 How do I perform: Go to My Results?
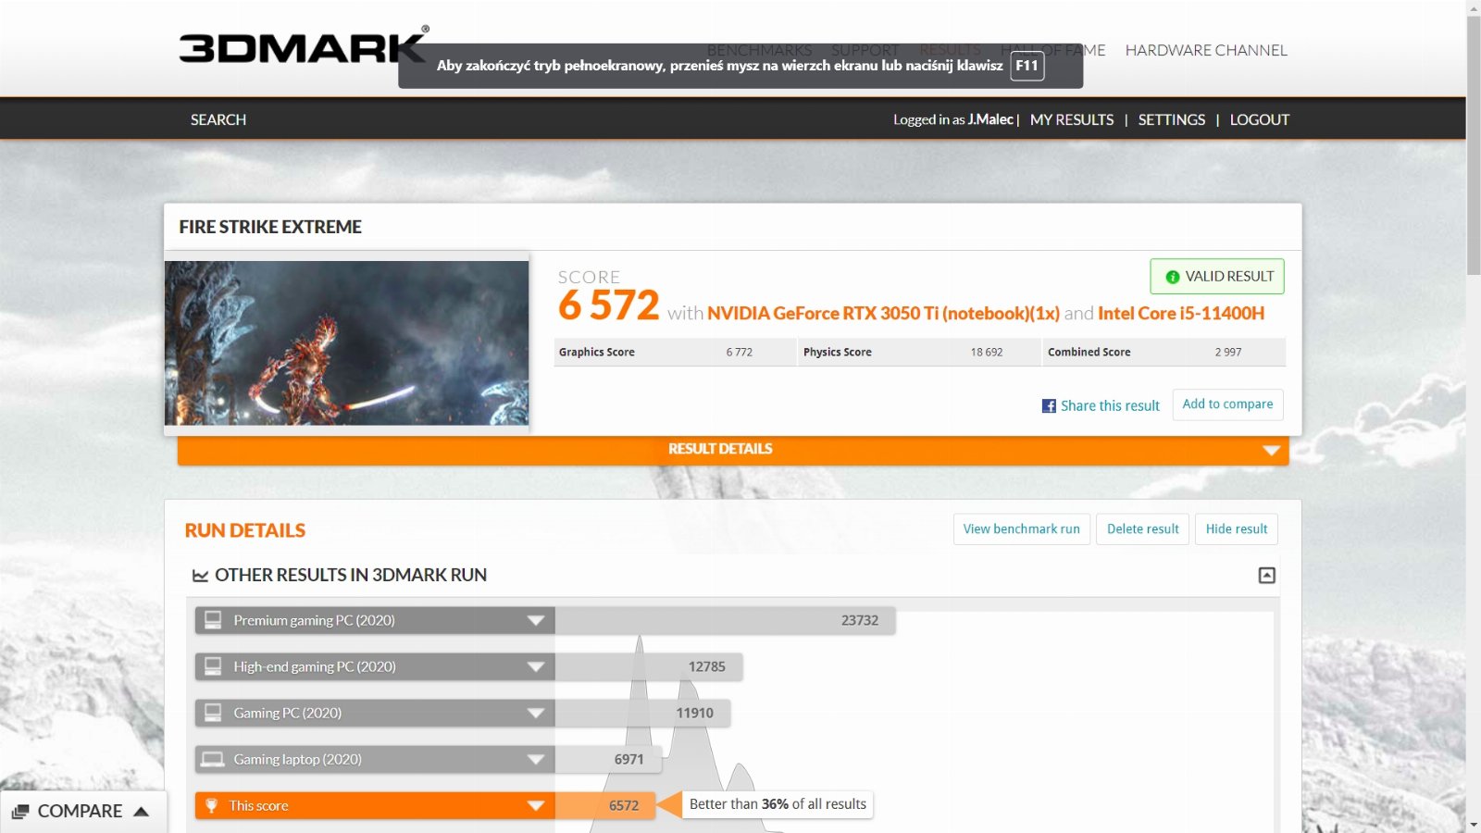1072,119
